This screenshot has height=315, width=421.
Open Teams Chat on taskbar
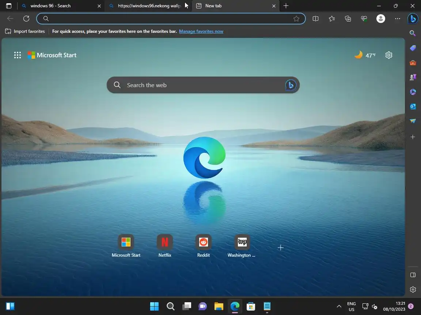(202, 306)
